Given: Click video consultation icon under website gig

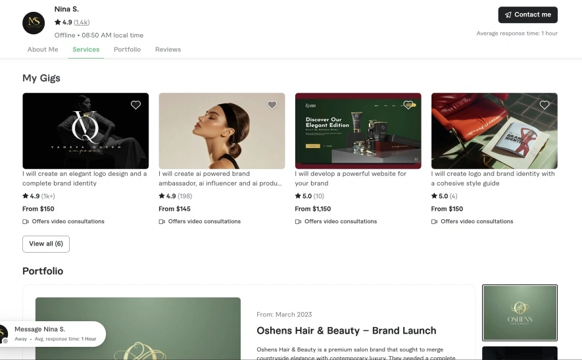Looking at the screenshot, I should (299, 222).
